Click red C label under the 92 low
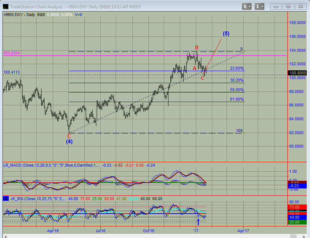 point(69,136)
